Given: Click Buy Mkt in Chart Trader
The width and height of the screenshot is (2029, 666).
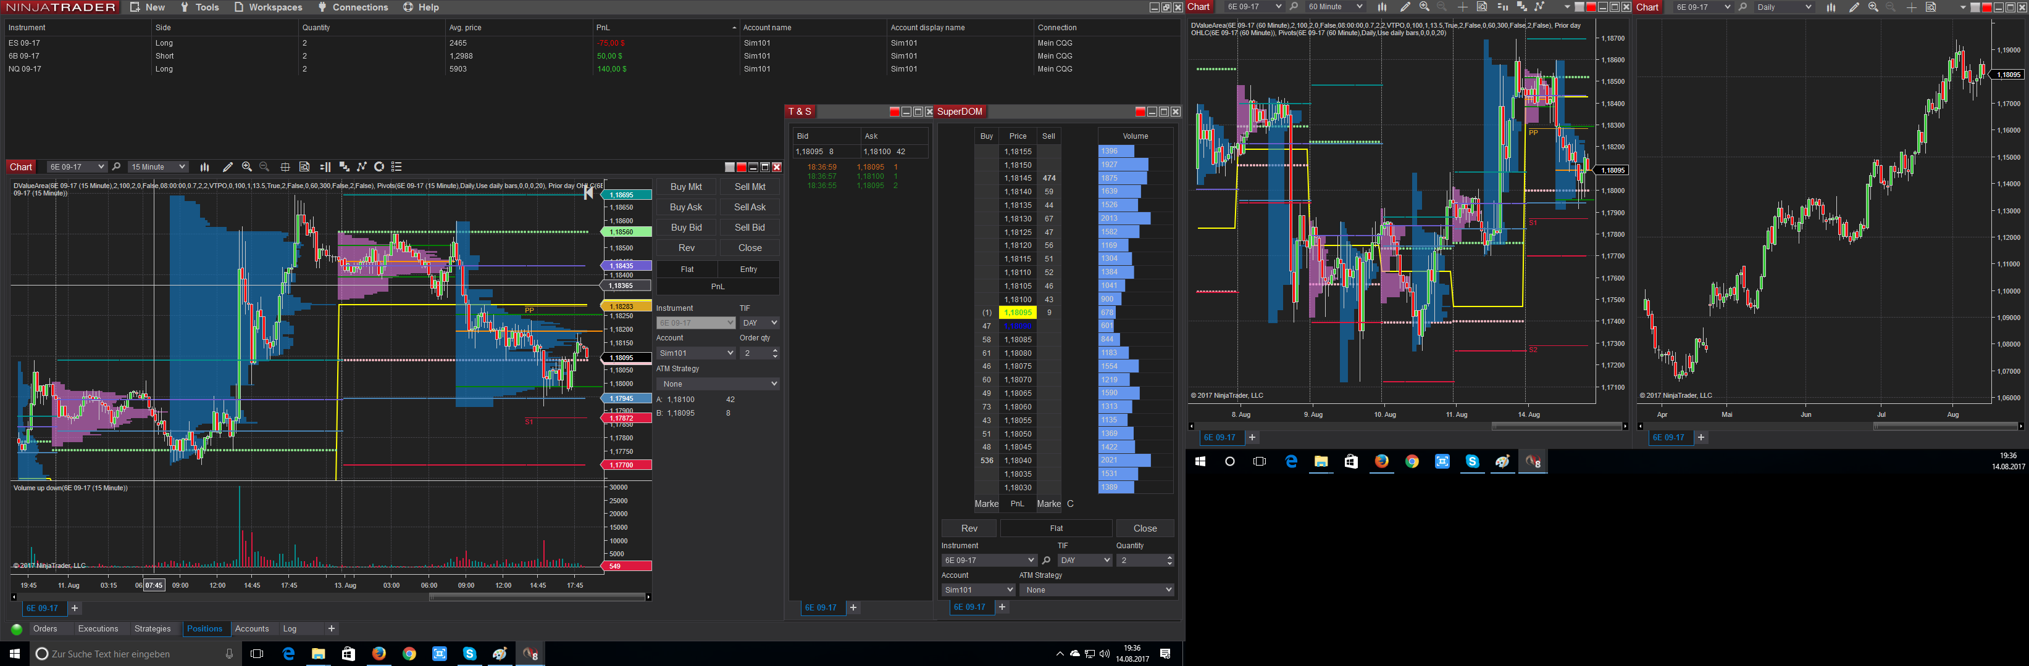Looking at the screenshot, I should pos(686,187).
